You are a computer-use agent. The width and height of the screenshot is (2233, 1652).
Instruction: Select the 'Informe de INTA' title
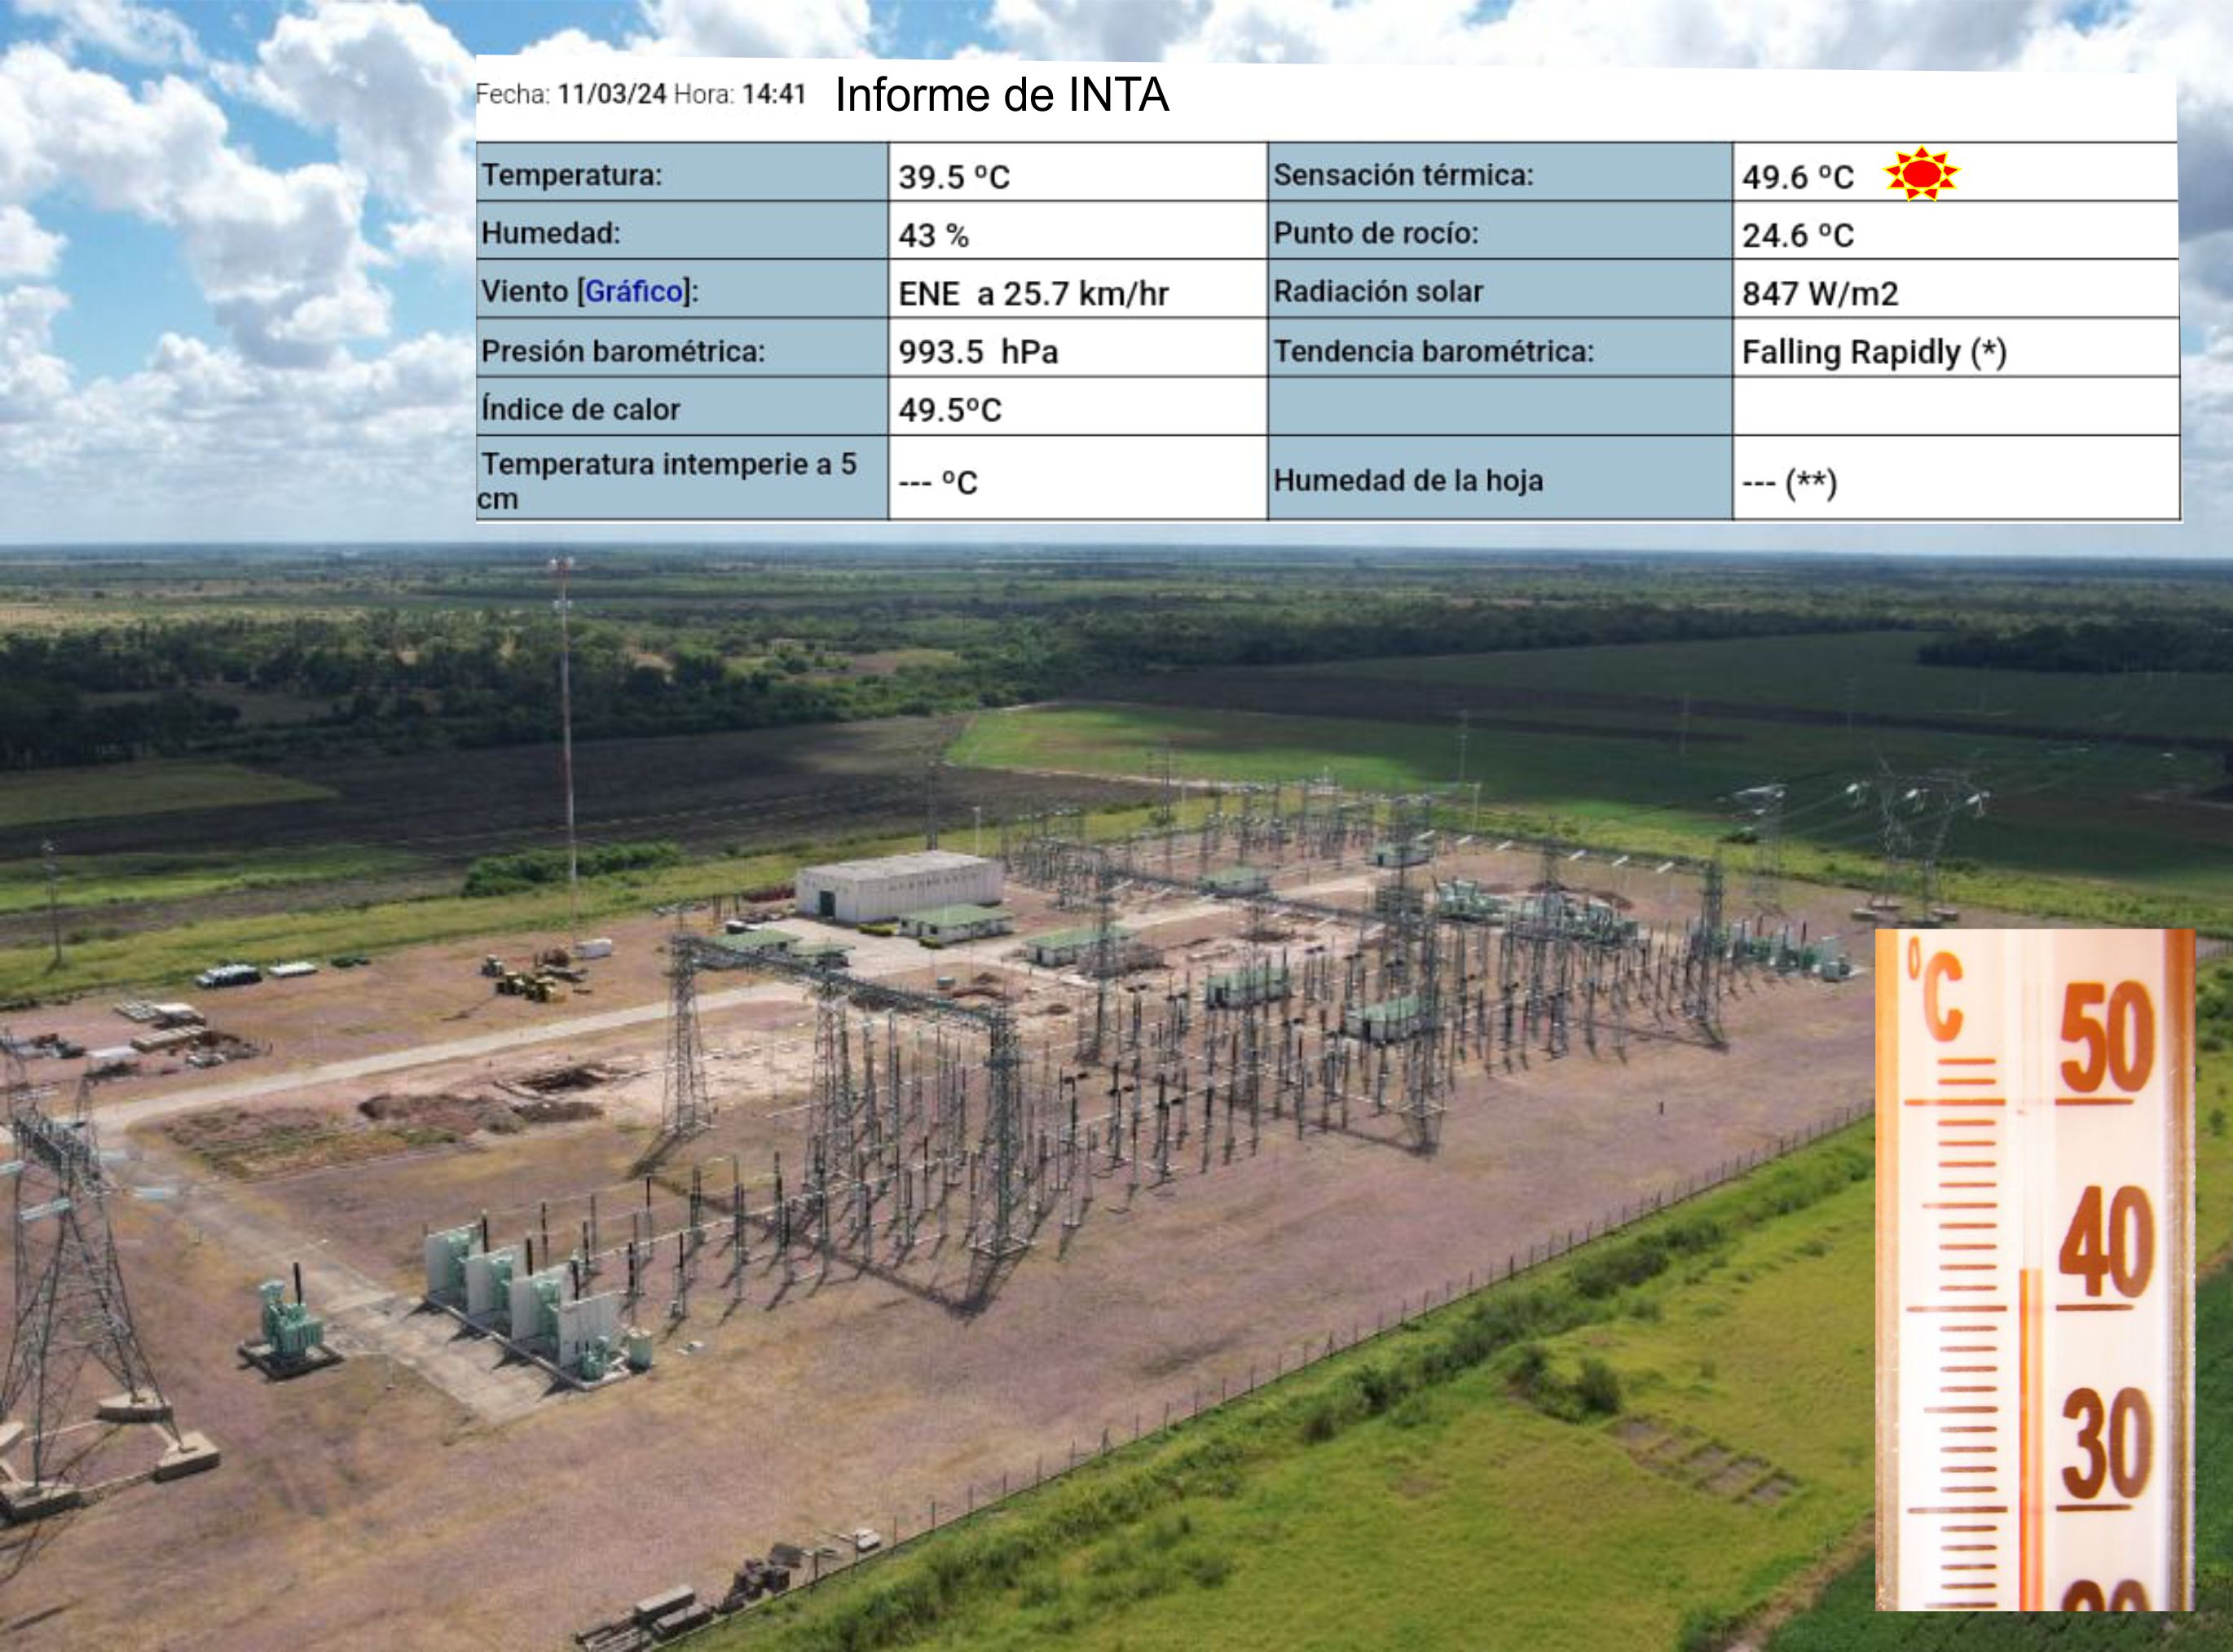[1002, 95]
